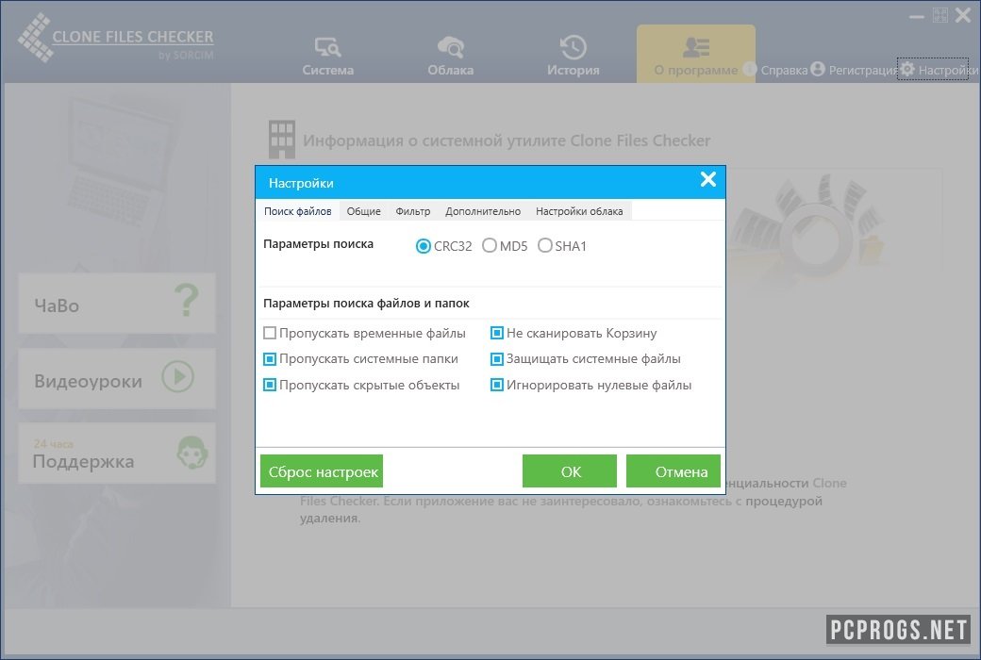Click the Поддержка headset agent icon
Screen dimensions: 981x660
[192, 453]
